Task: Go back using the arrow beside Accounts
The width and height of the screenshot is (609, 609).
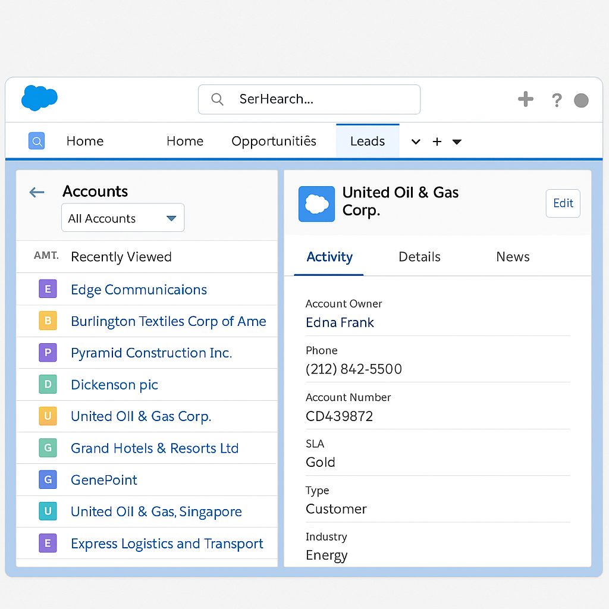Action: (x=37, y=192)
